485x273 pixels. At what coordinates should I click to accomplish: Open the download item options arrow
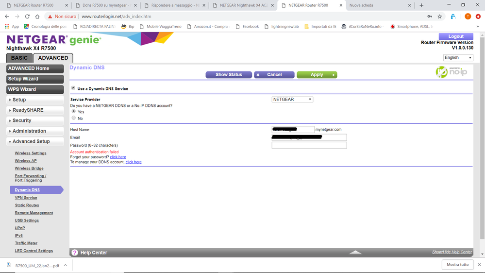66,265
